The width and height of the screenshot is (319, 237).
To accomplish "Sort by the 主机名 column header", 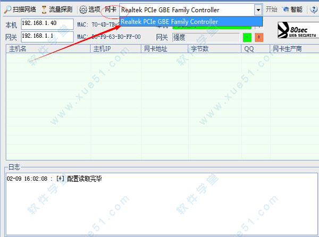I will point(48,49).
